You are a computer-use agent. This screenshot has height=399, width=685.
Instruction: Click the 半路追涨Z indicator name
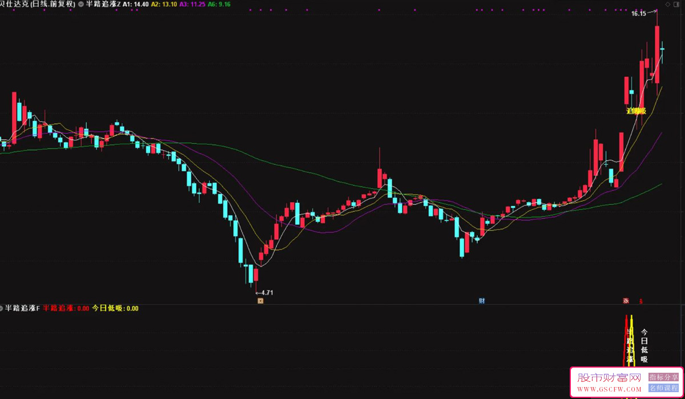pyautogui.click(x=103, y=4)
